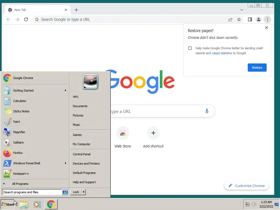The height and width of the screenshot is (210, 280).
Task: Open Sticky Notes from the Start menu
Action: [35, 111]
